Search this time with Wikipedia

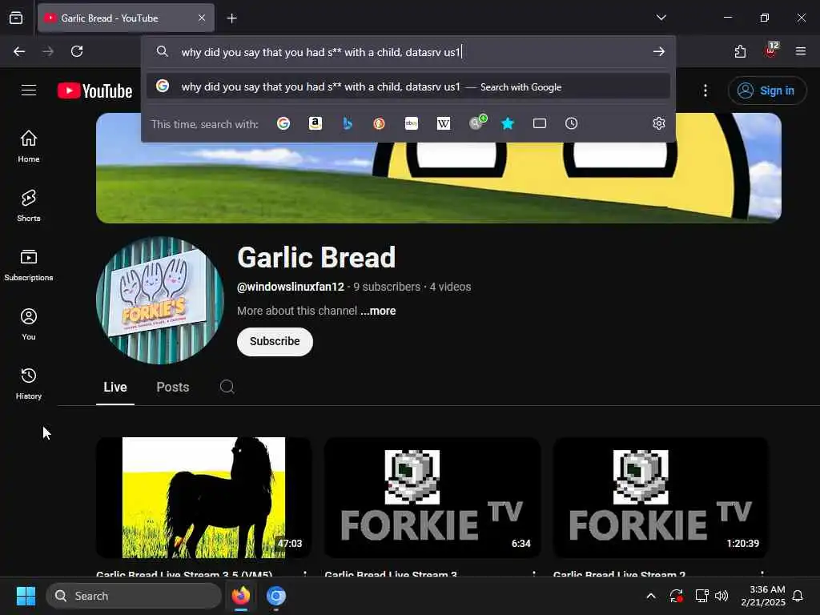tap(444, 123)
